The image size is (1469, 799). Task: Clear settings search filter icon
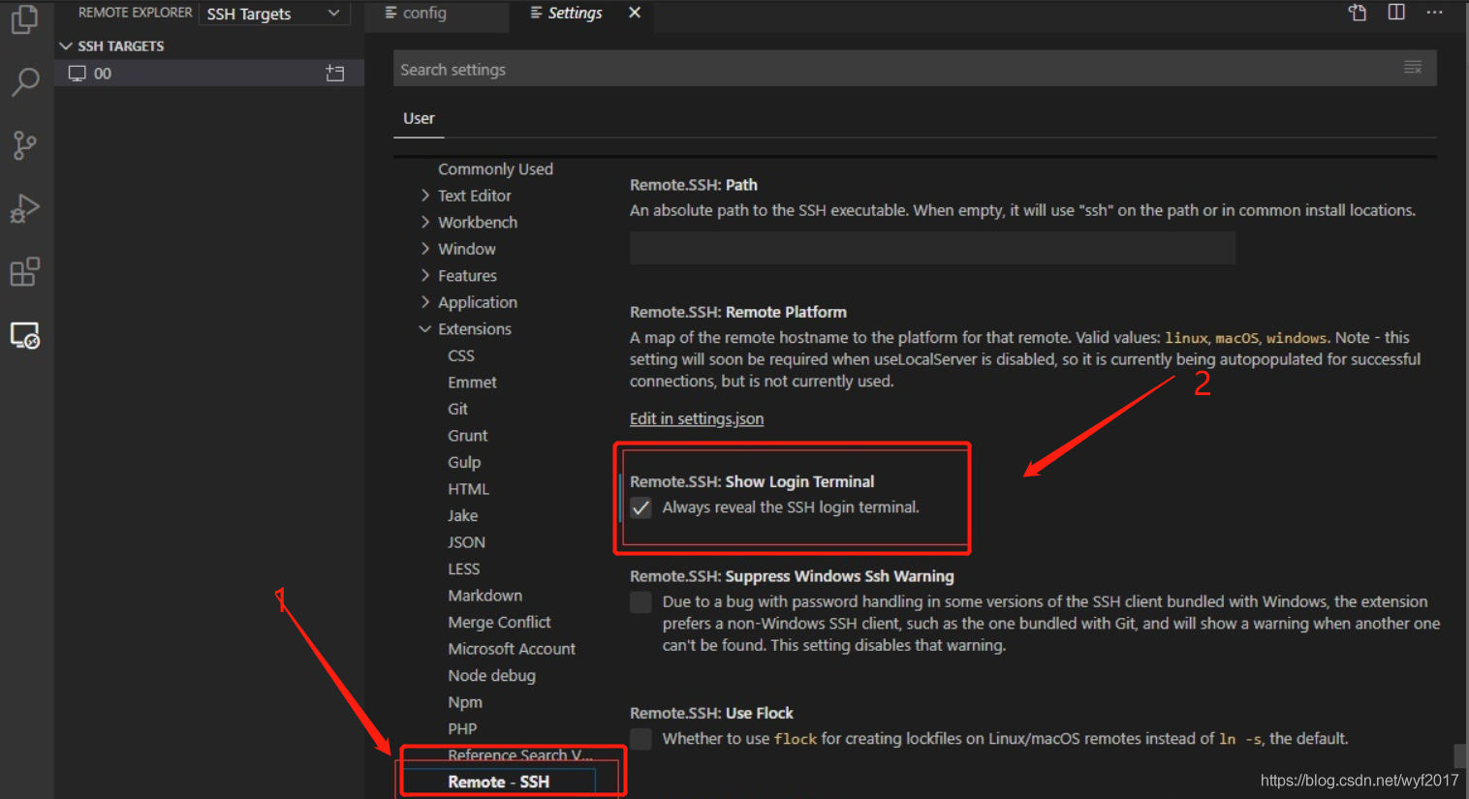pyautogui.click(x=1413, y=68)
